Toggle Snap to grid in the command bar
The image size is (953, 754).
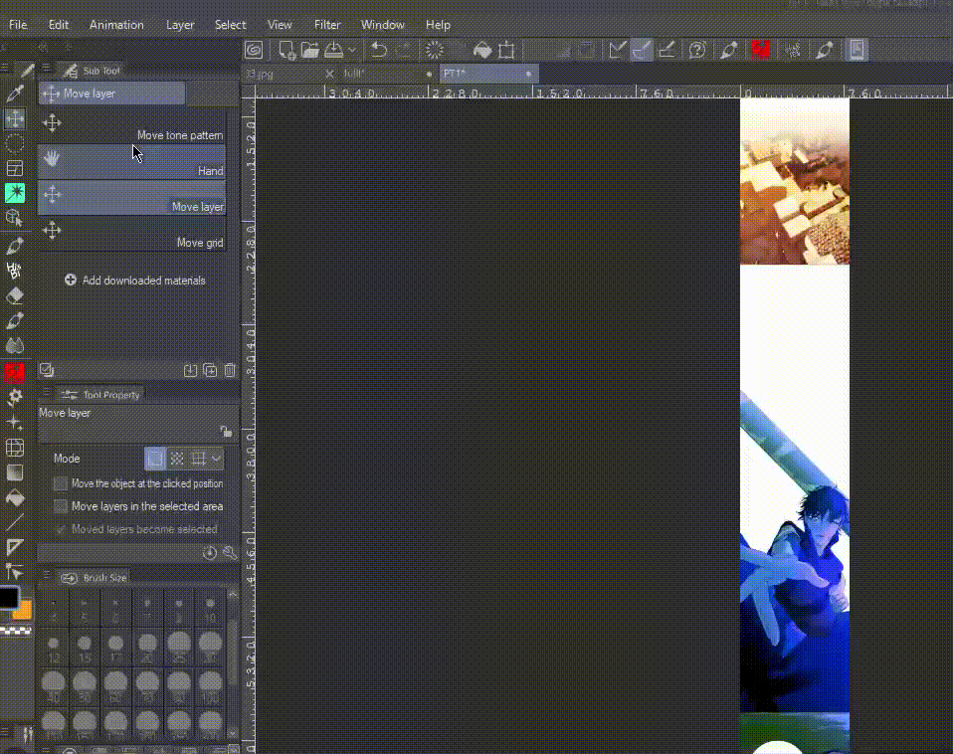(667, 50)
